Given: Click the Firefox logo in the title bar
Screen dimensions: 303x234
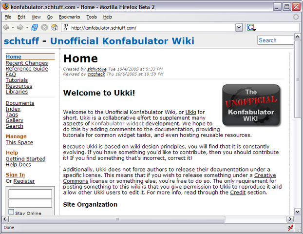Looking at the screenshot, I should click(6, 6).
